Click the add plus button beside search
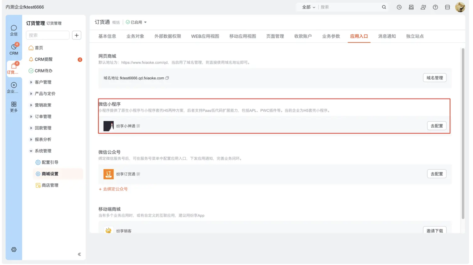Screen dimensions: 473x265 77,35
